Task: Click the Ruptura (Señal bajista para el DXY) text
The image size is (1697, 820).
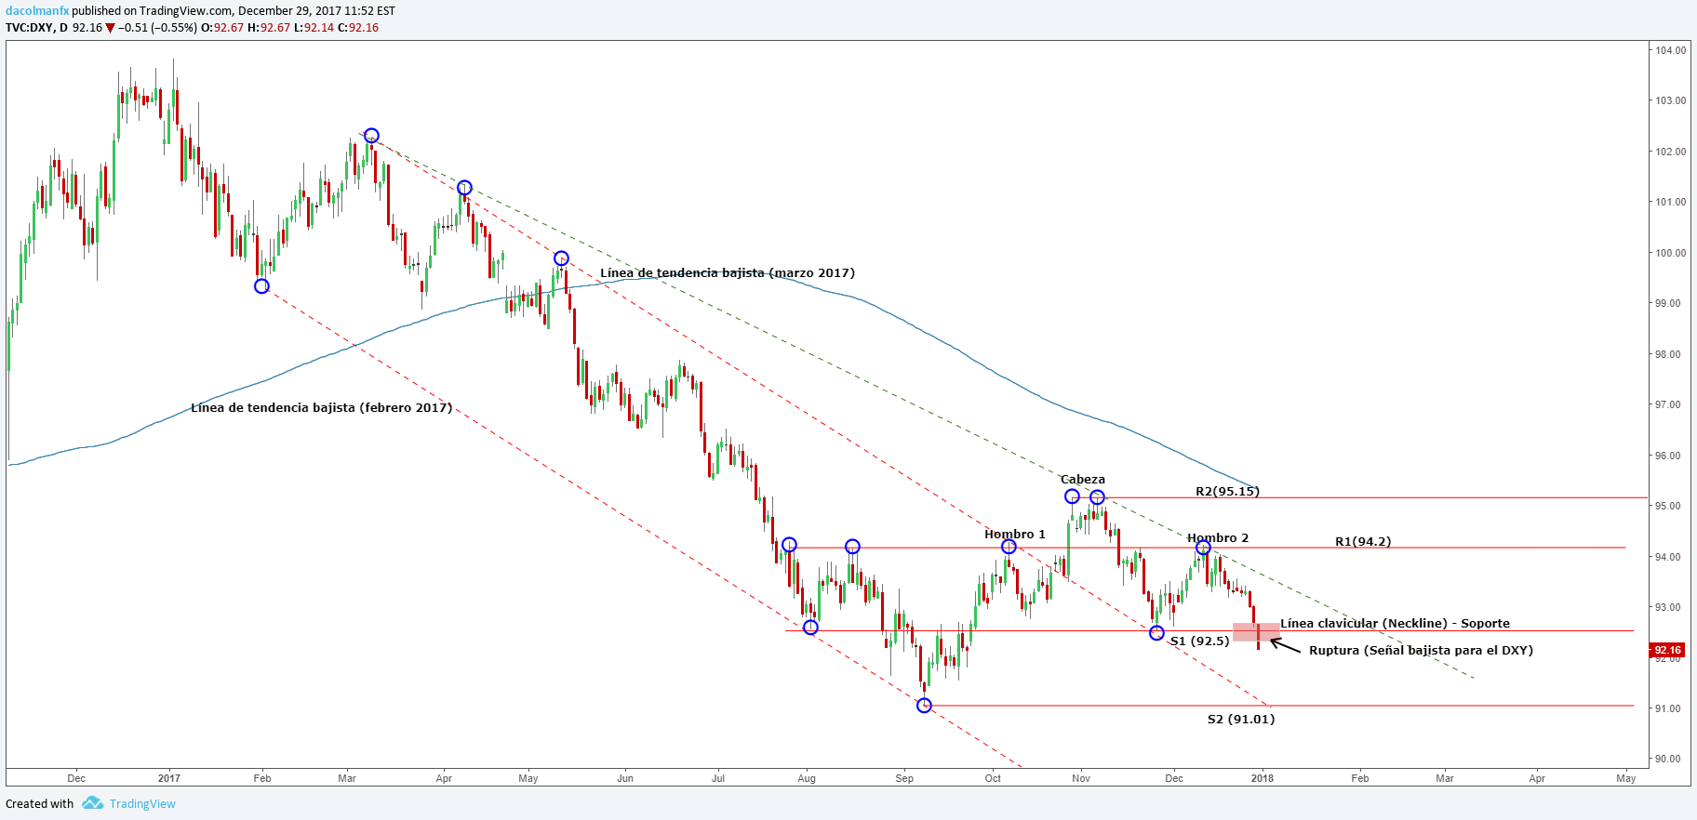Action: coord(1421,651)
